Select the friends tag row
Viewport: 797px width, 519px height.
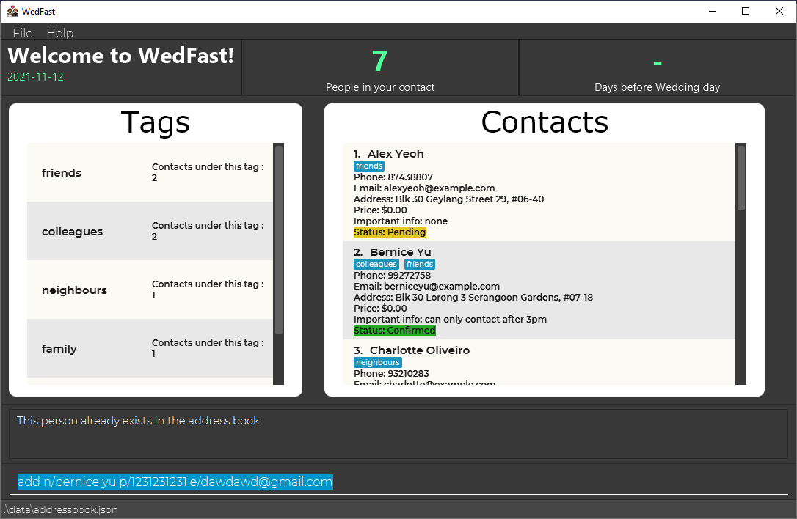150,173
